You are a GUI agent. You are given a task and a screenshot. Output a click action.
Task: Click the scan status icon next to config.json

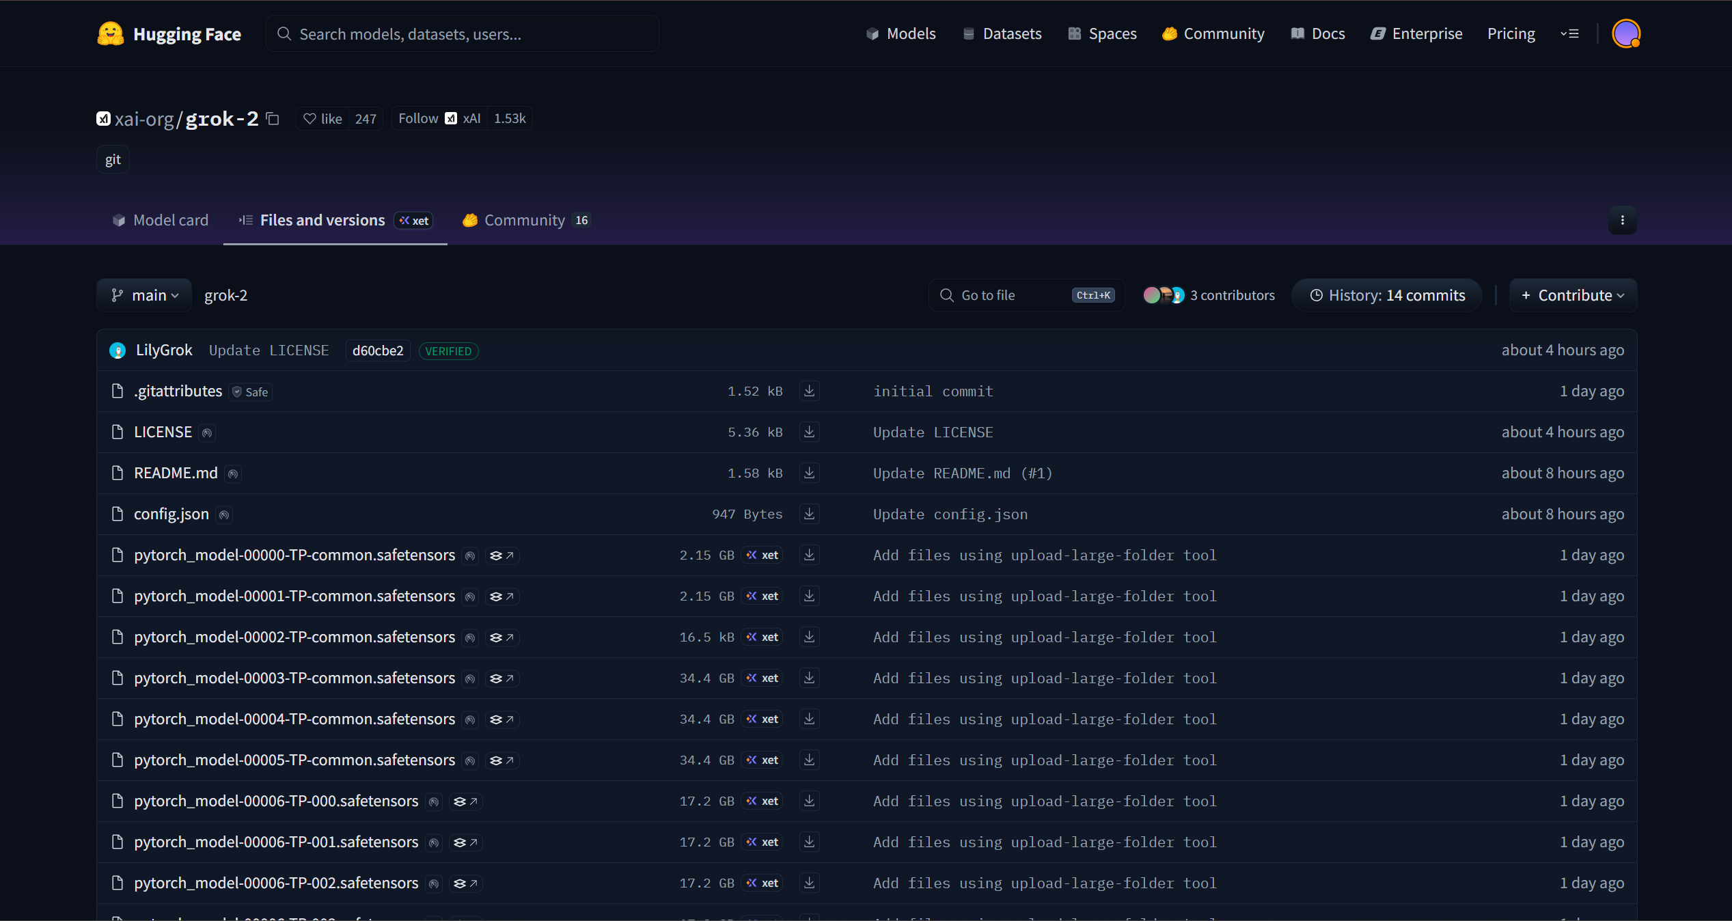(224, 514)
